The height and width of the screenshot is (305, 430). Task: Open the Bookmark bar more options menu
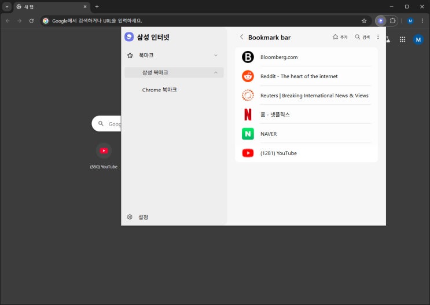pos(378,37)
